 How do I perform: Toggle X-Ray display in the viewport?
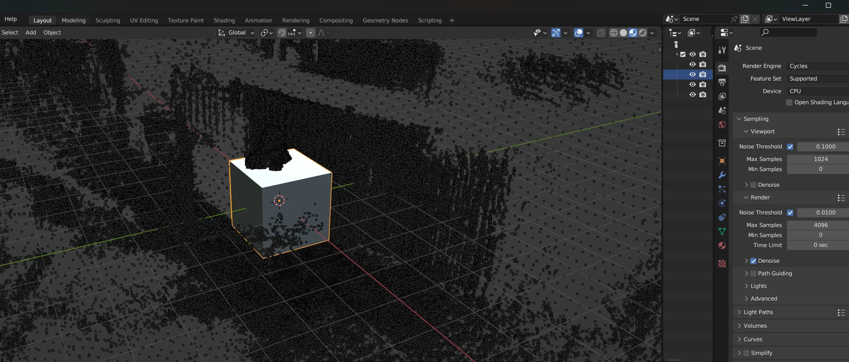(601, 33)
